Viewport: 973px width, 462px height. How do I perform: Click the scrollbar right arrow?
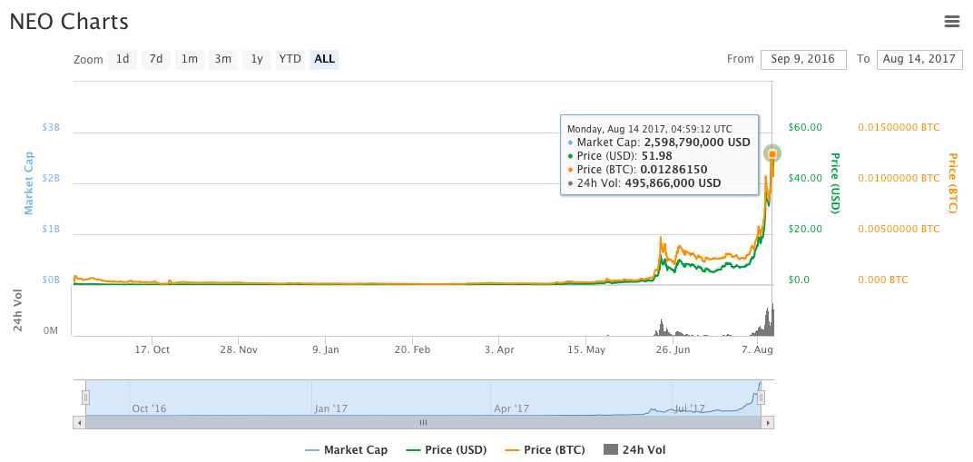pyautogui.click(x=768, y=423)
